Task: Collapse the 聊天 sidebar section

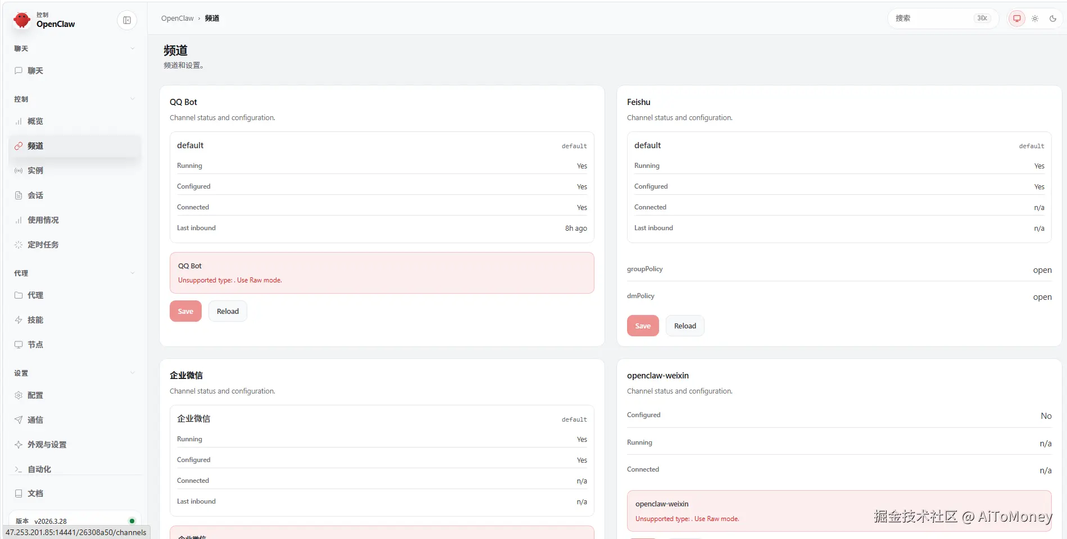Action: click(133, 49)
